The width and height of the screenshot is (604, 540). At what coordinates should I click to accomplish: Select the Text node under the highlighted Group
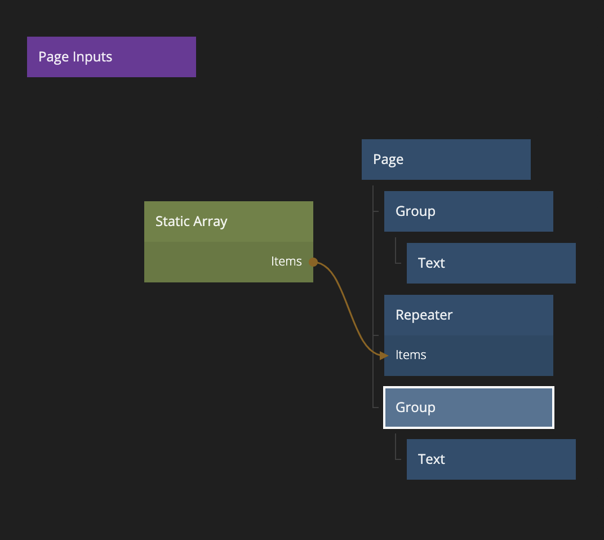pyautogui.click(x=491, y=459)
